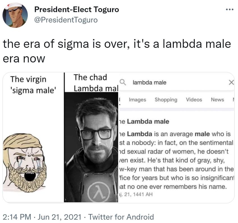Viewport: 238px width, 223px height.
Task: Click the display name President-Elect Toguro
Action: (76, 10)
